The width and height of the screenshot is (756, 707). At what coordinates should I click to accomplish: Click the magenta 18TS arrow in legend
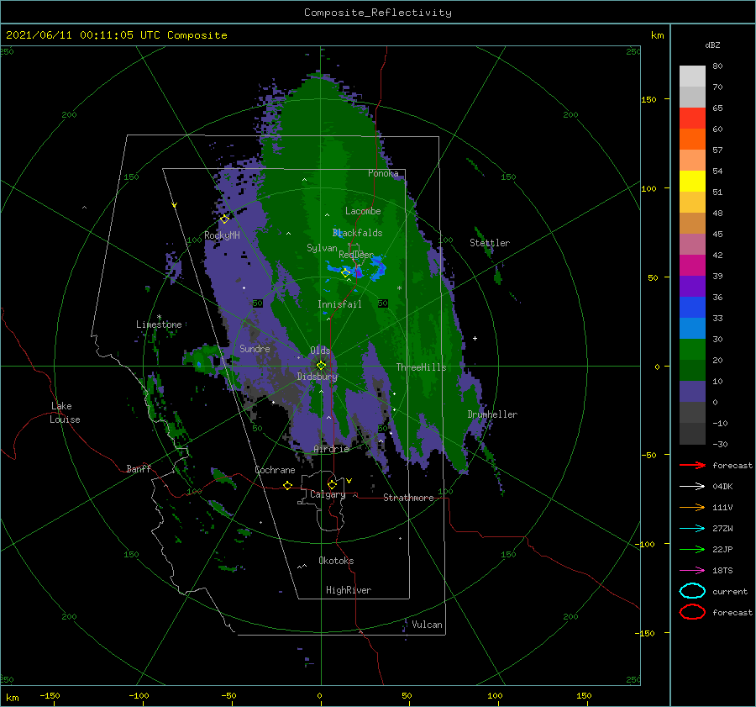(692, 571)
